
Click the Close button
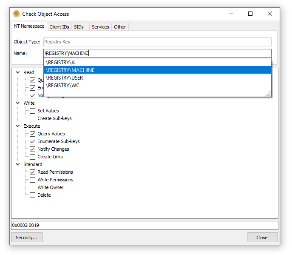coord(262,238)
